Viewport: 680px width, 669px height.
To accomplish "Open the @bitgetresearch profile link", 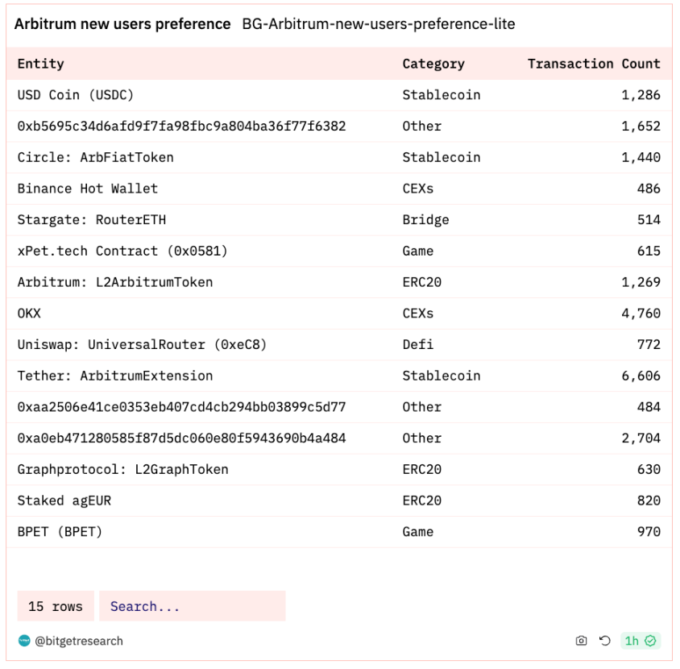I will (x=79, y=640).
